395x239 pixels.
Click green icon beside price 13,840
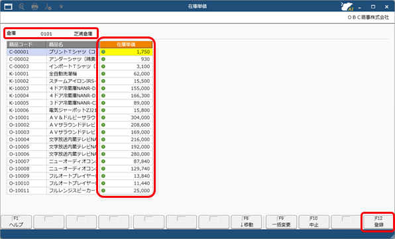pos(103,176)
